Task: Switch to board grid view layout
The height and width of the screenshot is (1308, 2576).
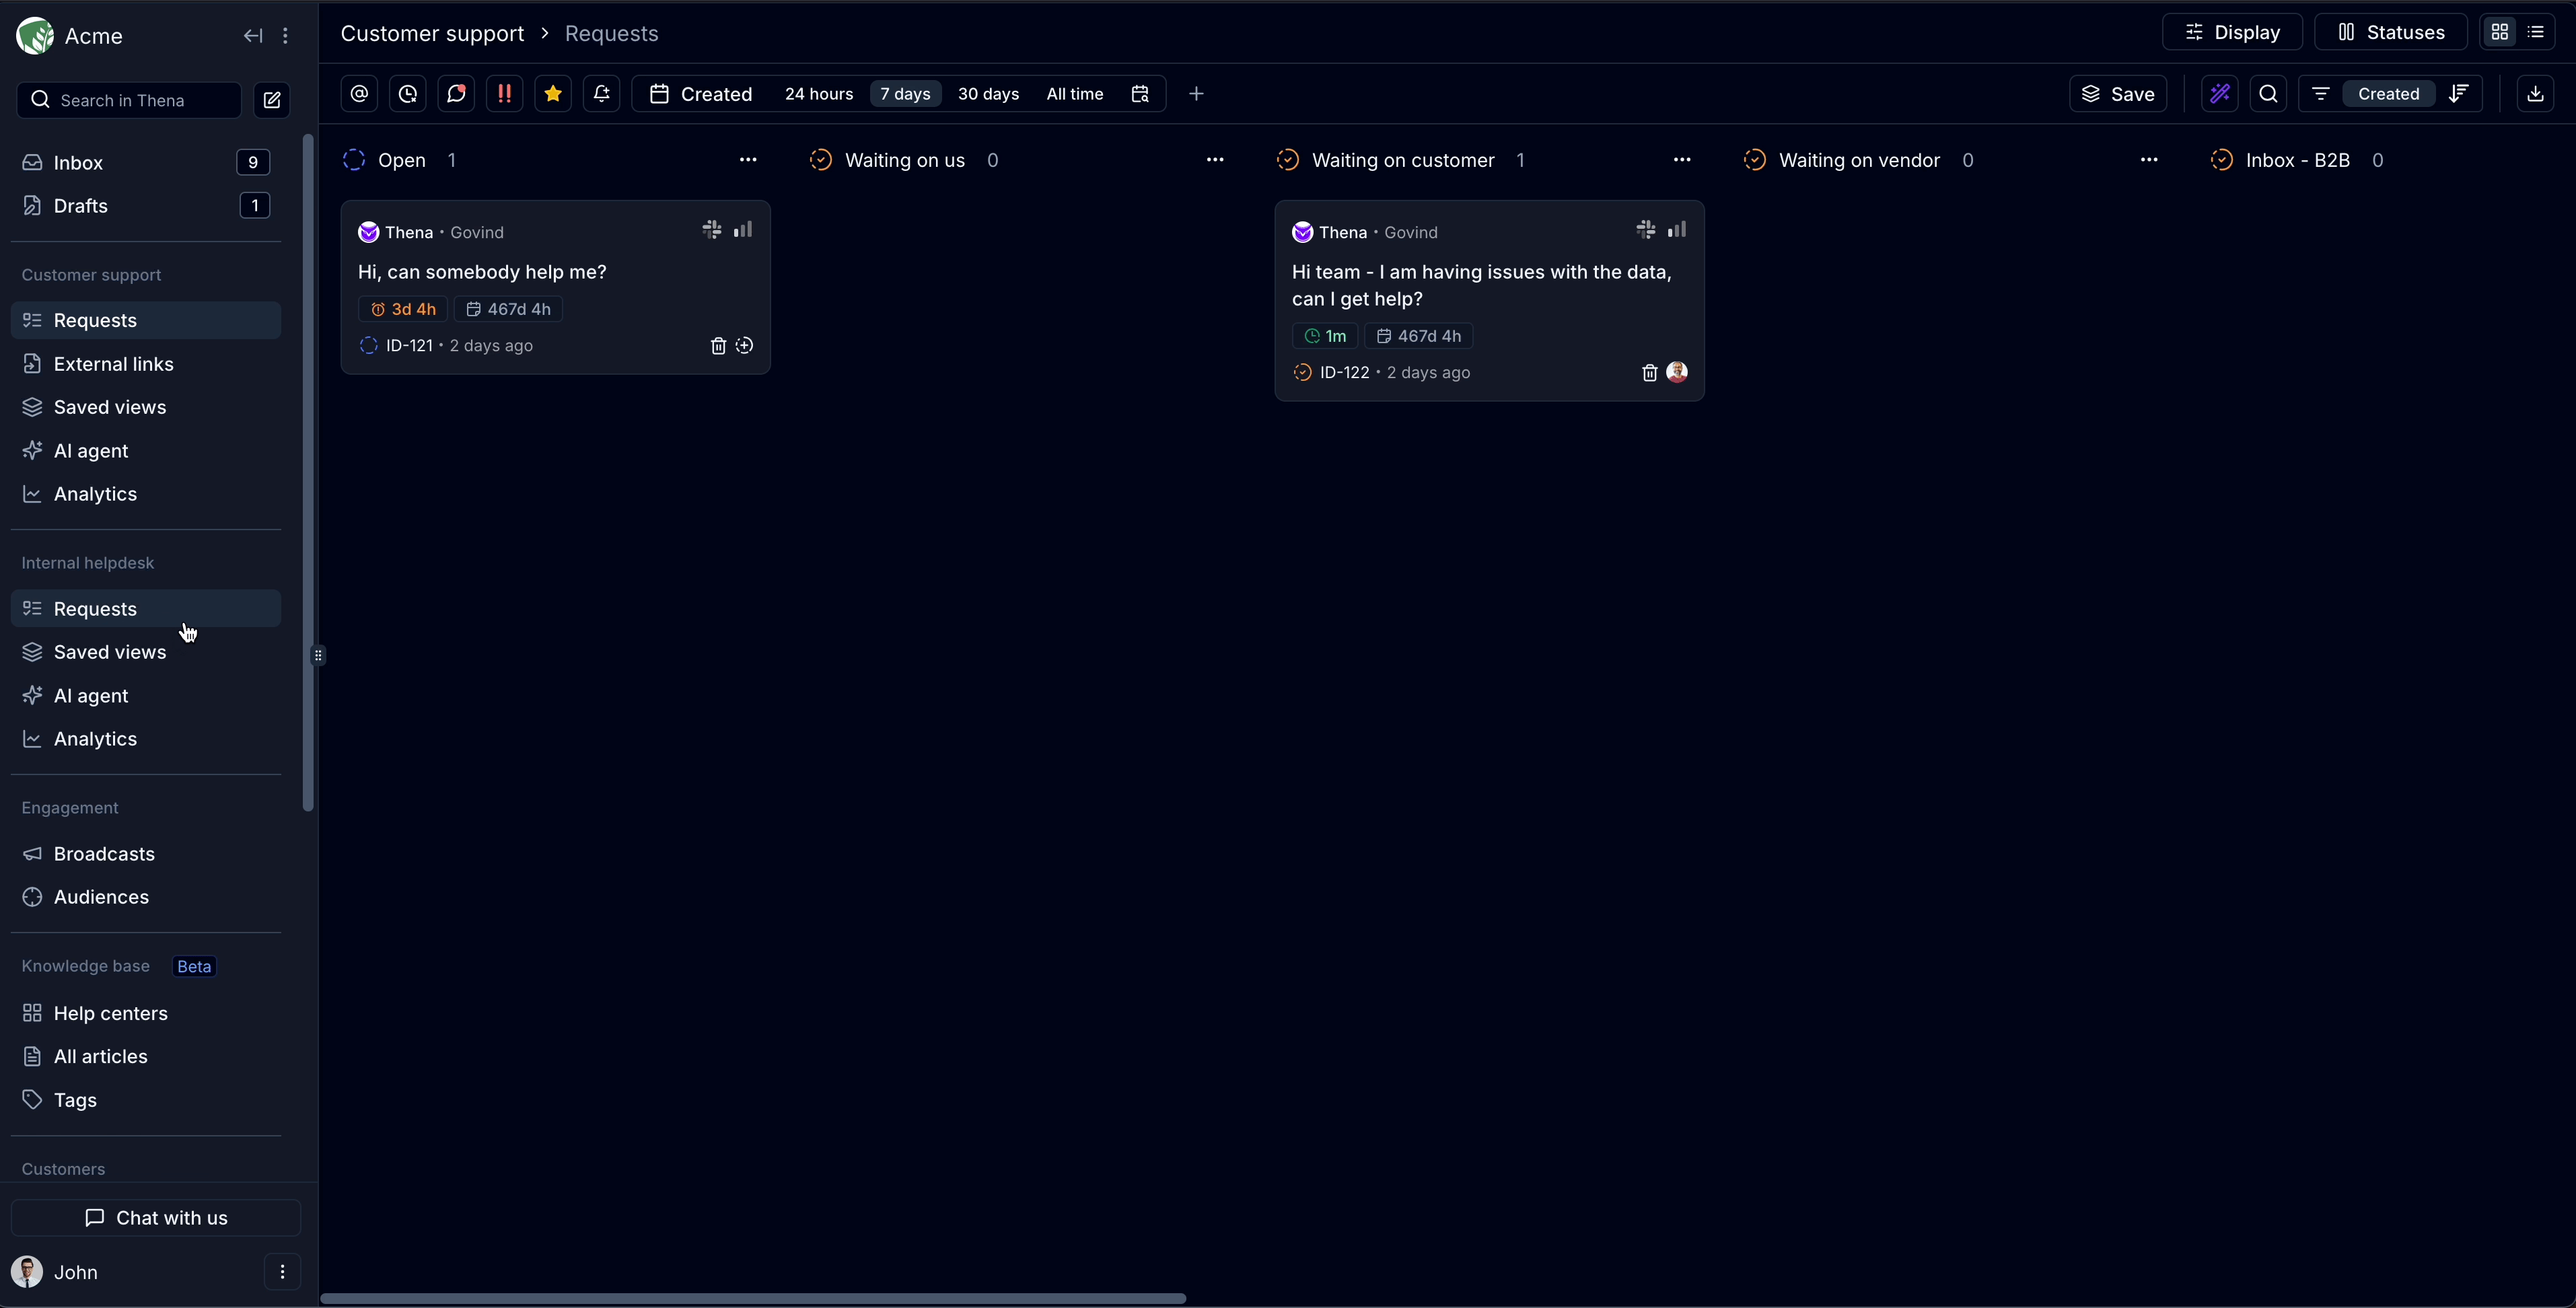Action: [x=2500, y=33]
